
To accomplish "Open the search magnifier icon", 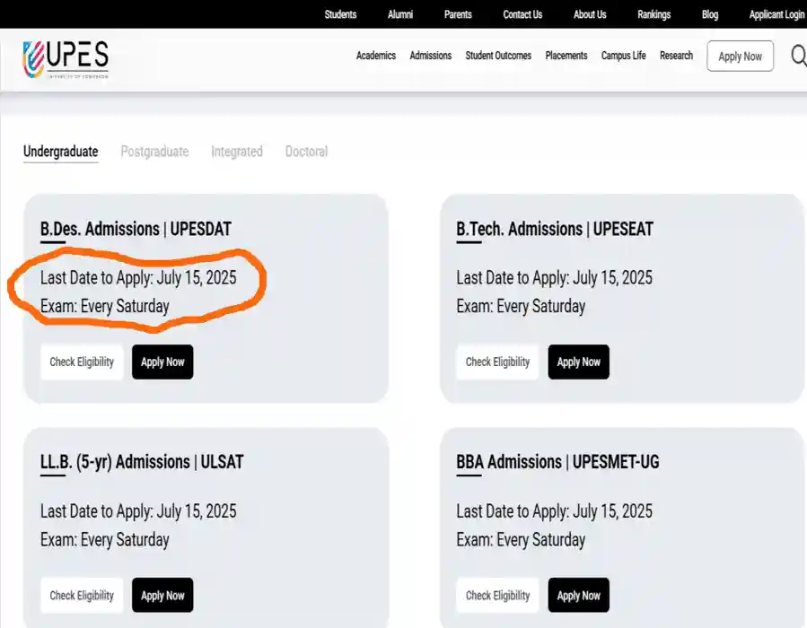I will [799, 56].
